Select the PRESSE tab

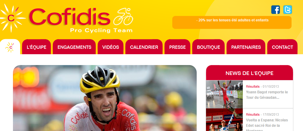177,47
